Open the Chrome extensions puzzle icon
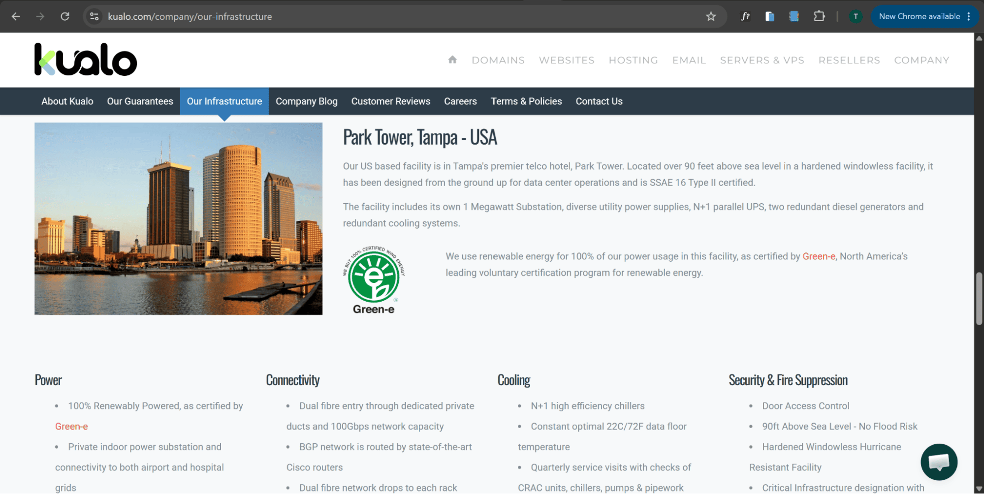 [819, 16]
